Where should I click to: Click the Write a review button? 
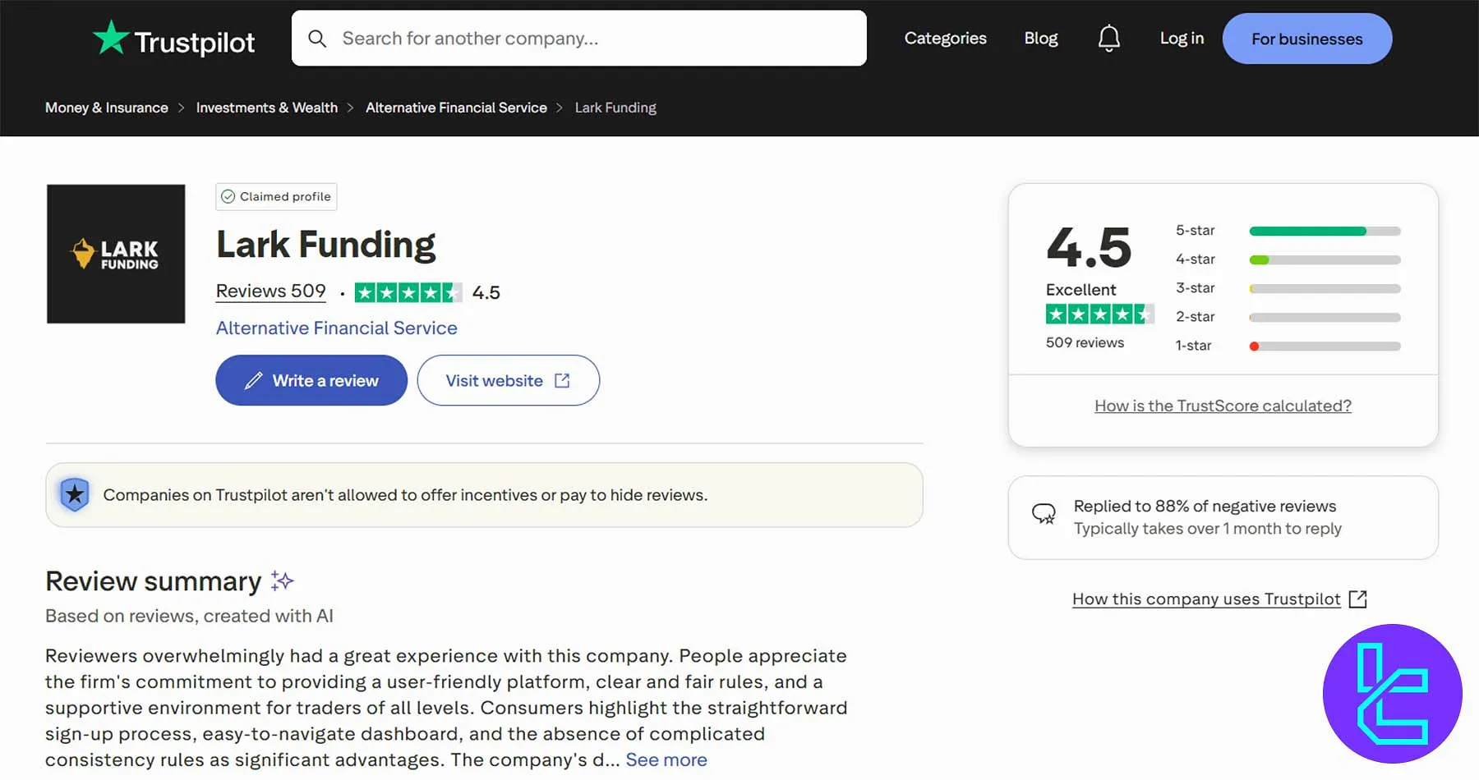pyautogui.click(x=311, y=380)
